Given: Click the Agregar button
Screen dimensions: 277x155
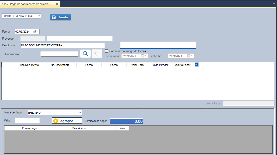Looking at the screenshot, I should (x=67, y=121).
